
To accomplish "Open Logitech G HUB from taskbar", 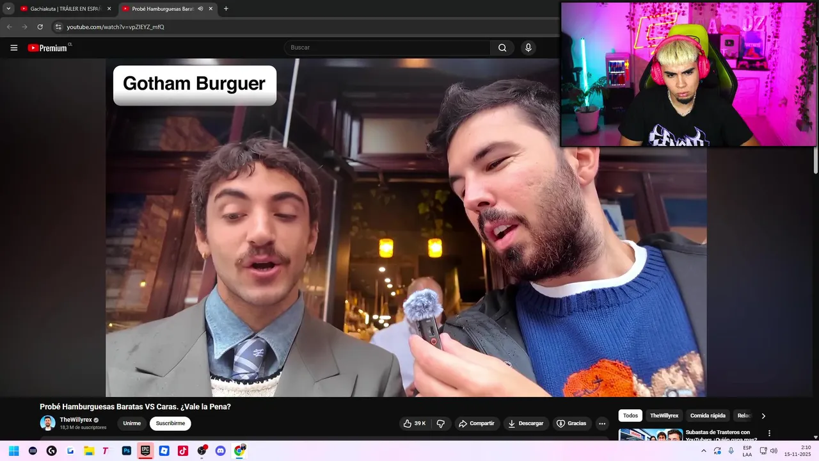I will click(51, 451).
